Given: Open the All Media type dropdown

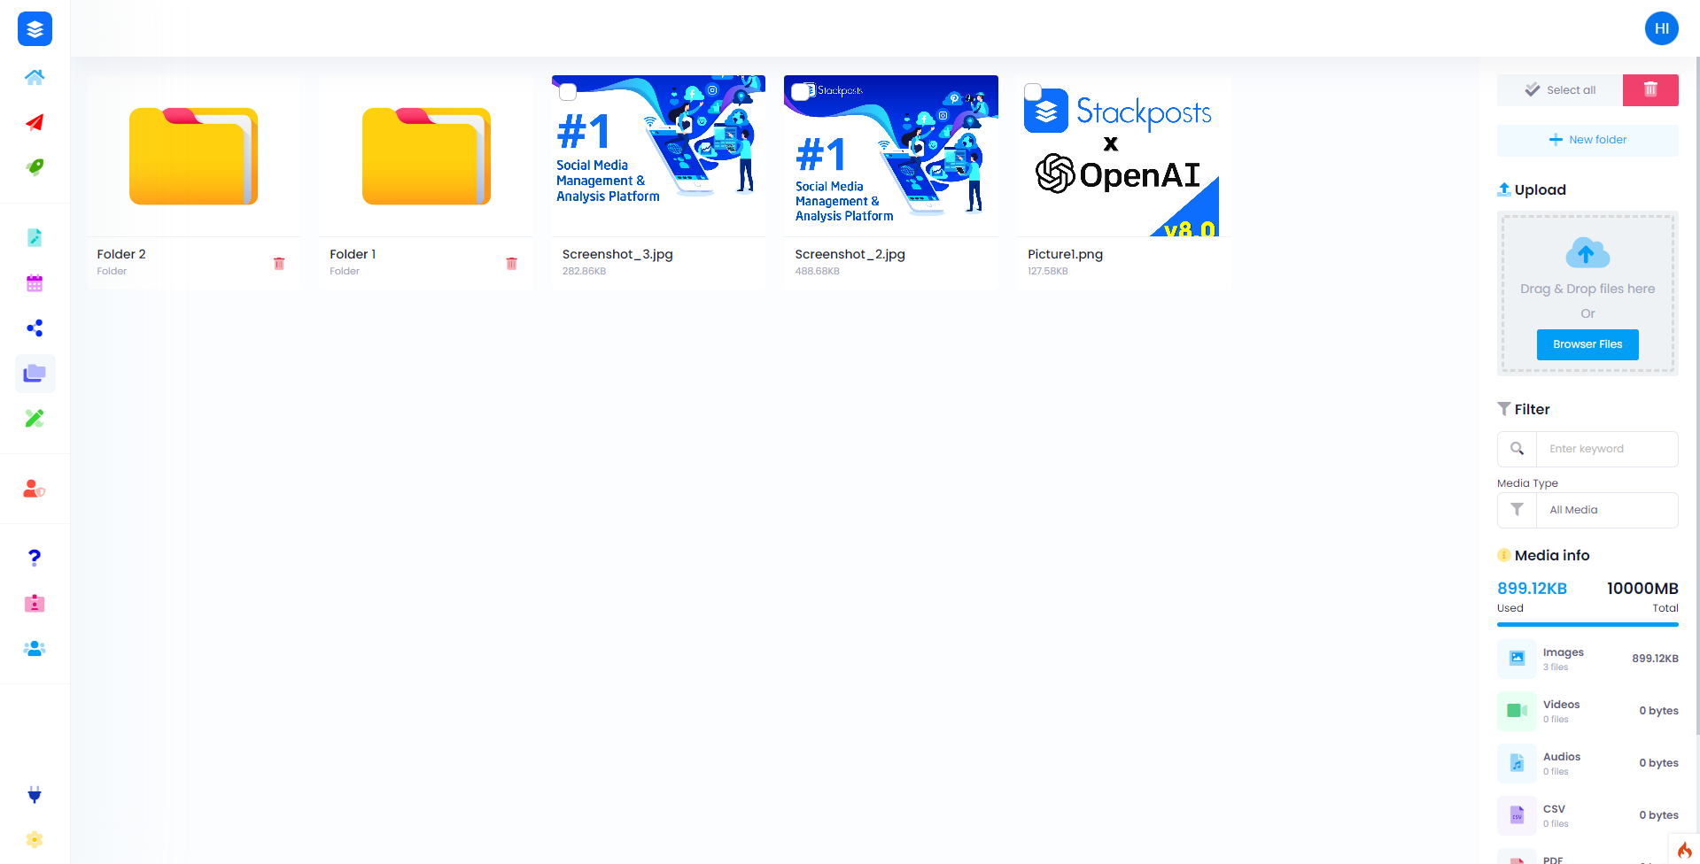Looking at the screenshot, I should [x=1587, y=510].
